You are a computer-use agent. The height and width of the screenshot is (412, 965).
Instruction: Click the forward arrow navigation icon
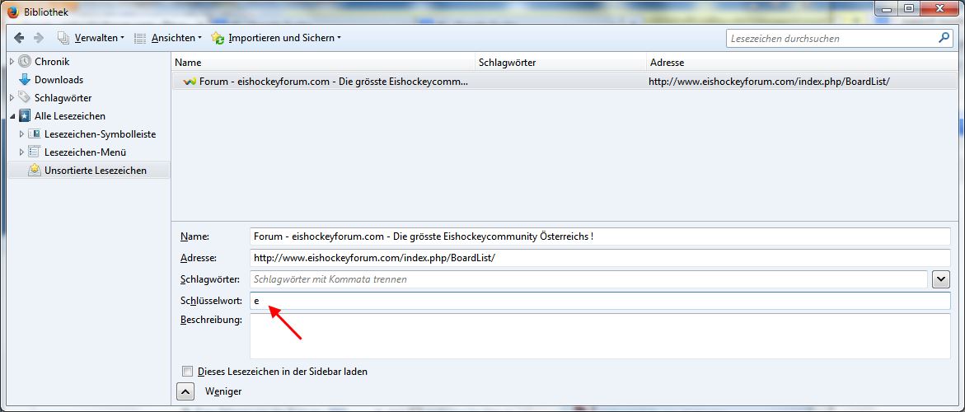(x=38, y=38)
